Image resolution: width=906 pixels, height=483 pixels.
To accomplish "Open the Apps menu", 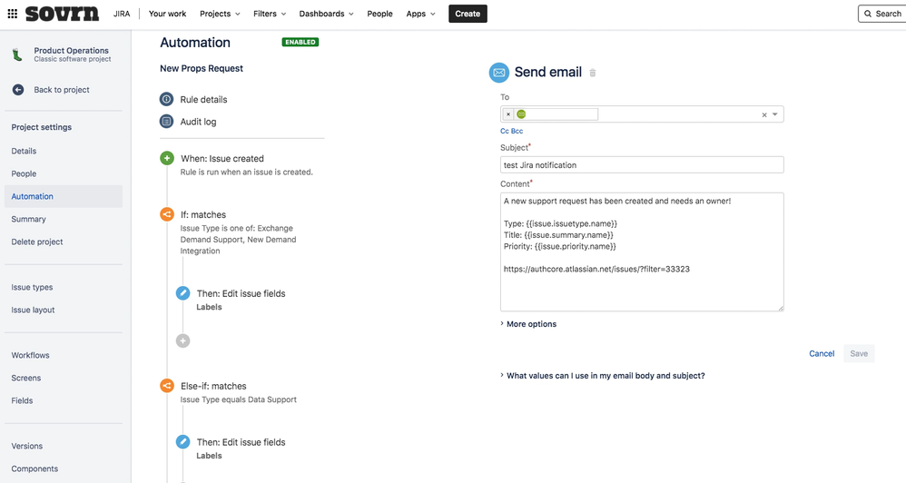I will click(420, 14).
